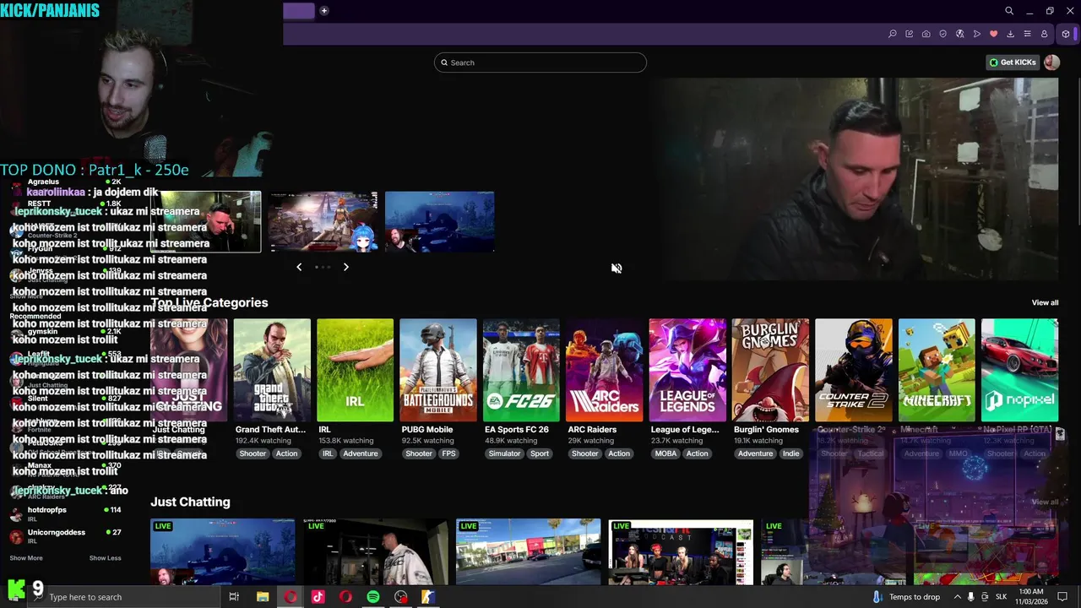Viewport: 1081px width, 608px height.
Task: Click Indie tag under Burglin' Gnomes
Action: 790,453
